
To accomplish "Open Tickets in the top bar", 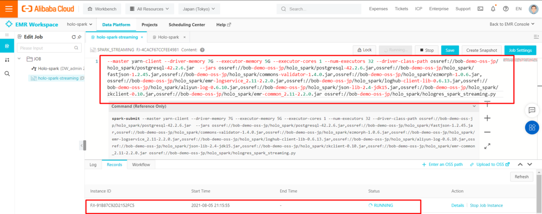I will pyautogui.click(x=401, y=9).
